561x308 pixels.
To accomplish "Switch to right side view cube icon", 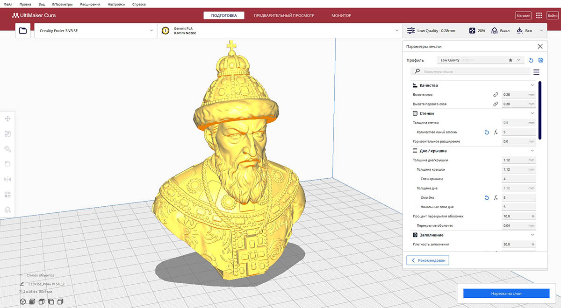I will tap(59, 302).
